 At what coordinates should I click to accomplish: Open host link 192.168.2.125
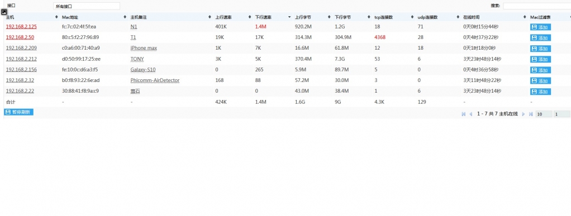(x=21, y=27)
